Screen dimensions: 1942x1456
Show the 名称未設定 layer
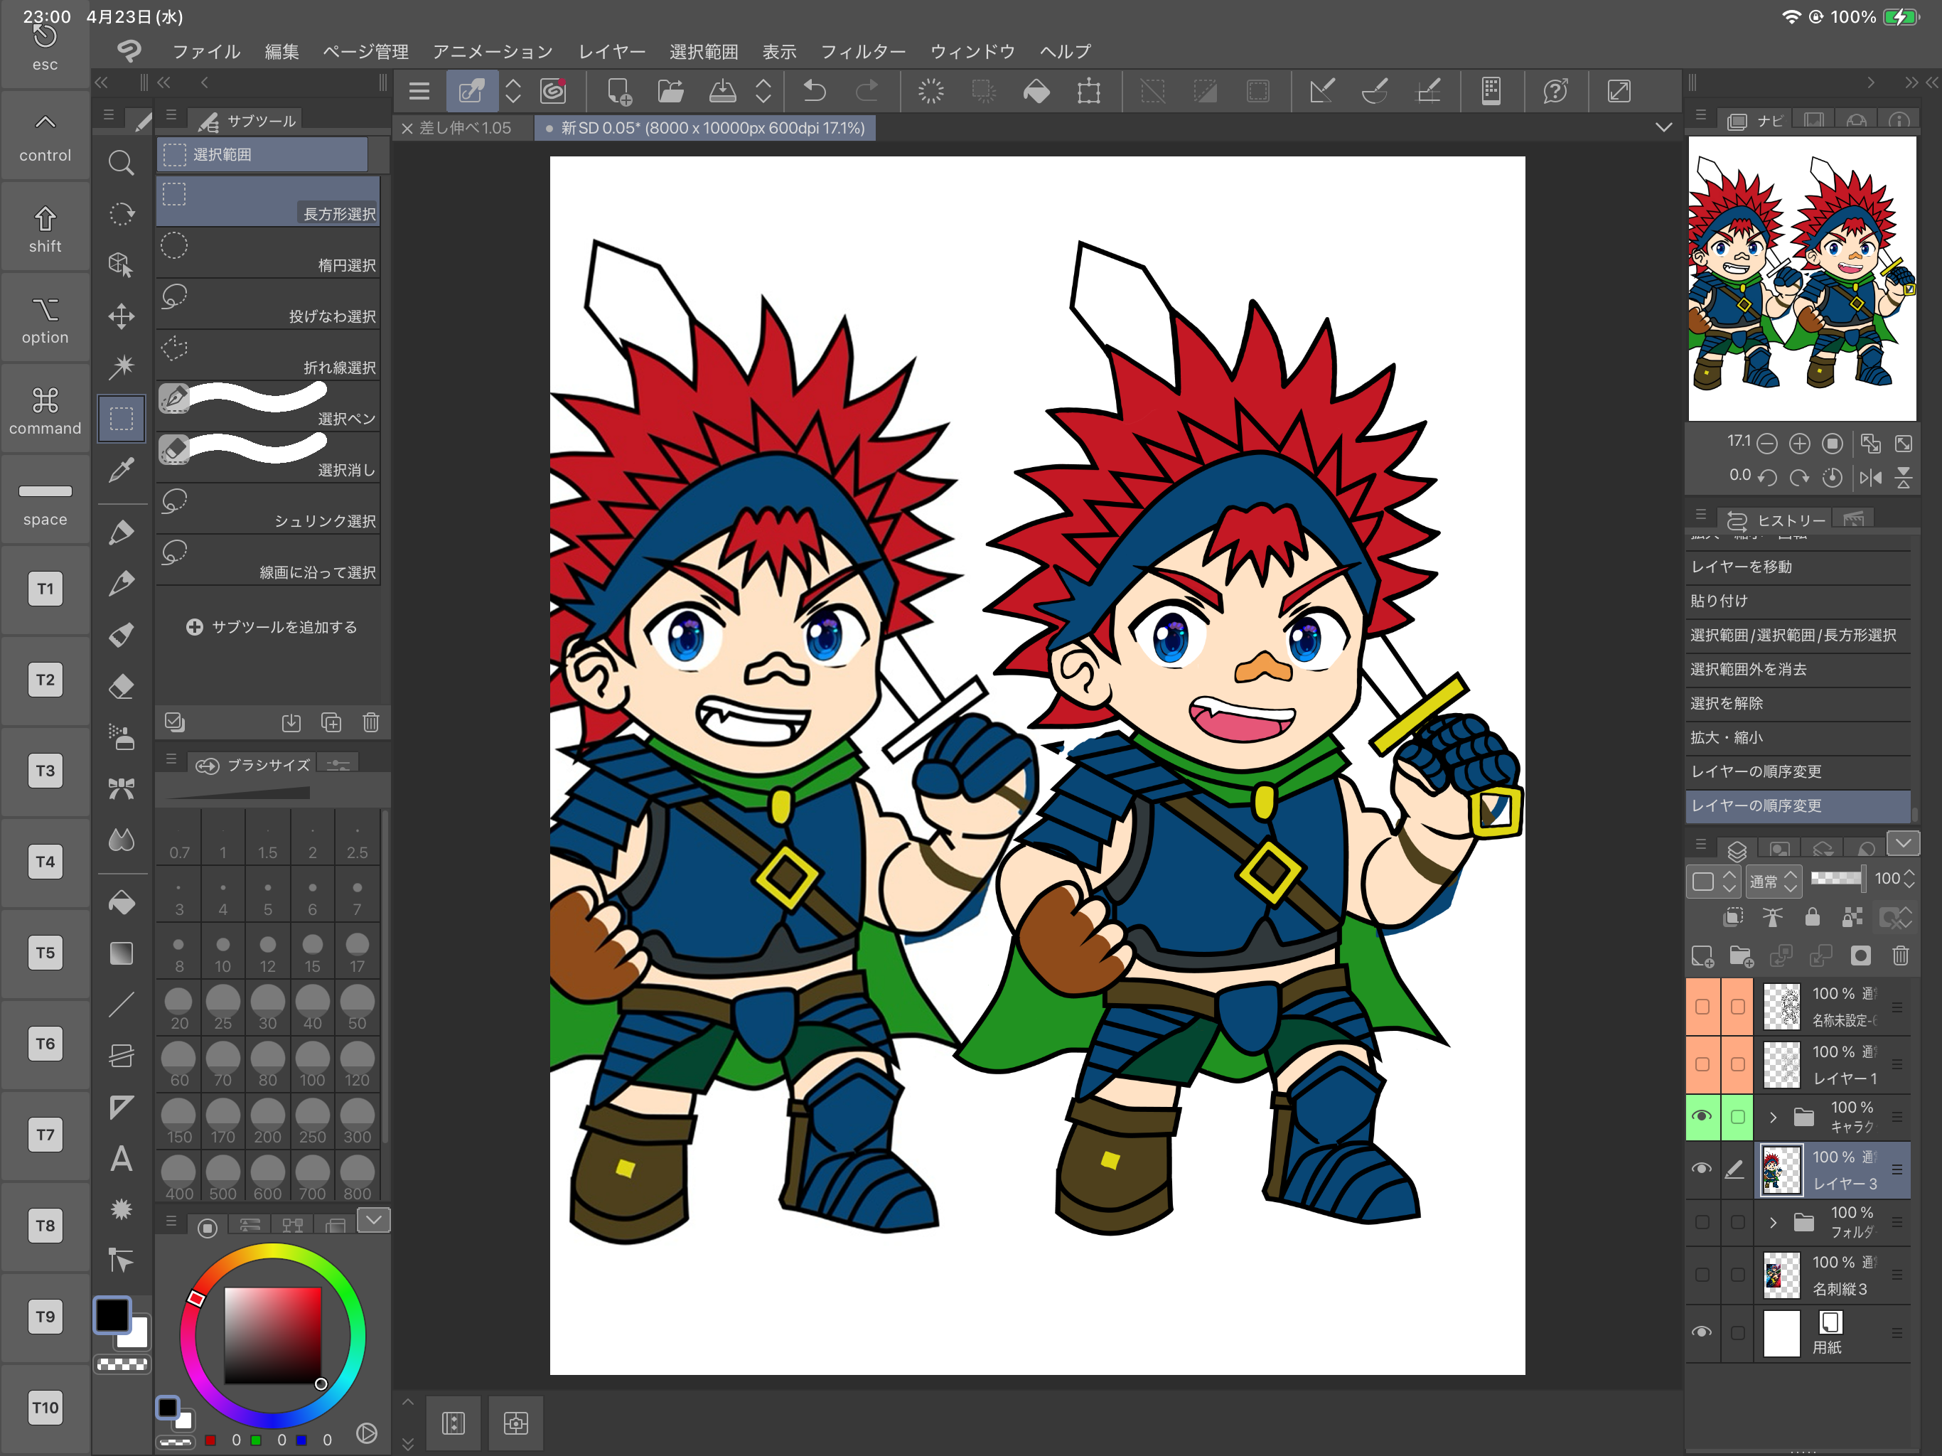click(1702, 1007)
